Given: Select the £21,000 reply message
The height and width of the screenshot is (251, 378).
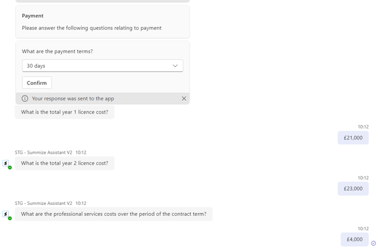Looking at the screenshot, I should (x=353, y=138).
